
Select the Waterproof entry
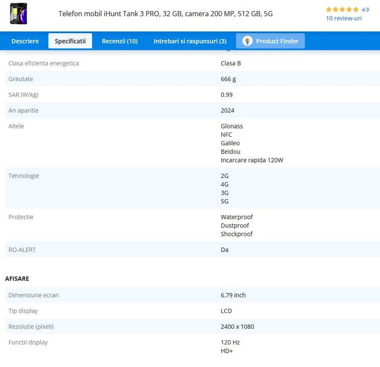point(236,217)
